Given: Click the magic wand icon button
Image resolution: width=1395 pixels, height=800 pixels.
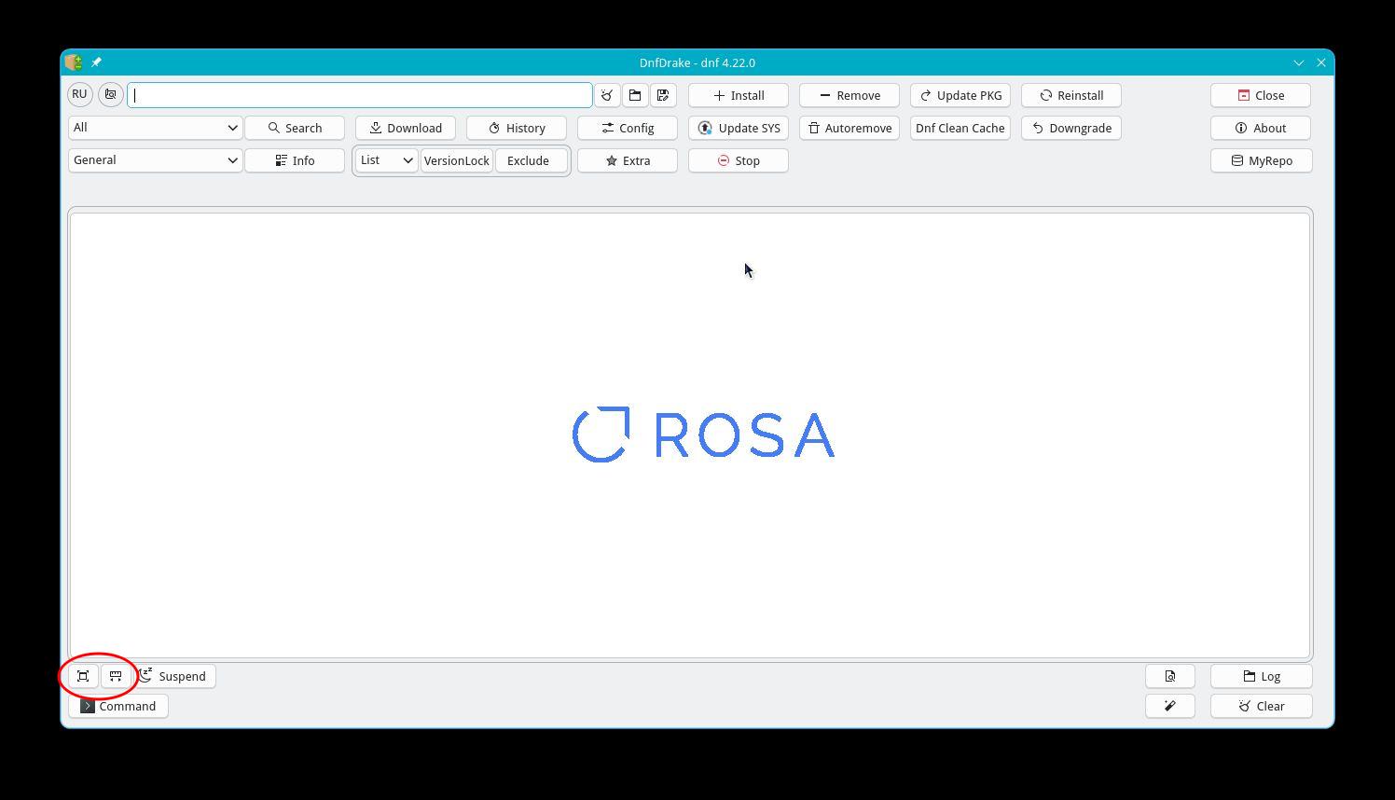Looking at the screenshot, I should tap(1170, 706).
